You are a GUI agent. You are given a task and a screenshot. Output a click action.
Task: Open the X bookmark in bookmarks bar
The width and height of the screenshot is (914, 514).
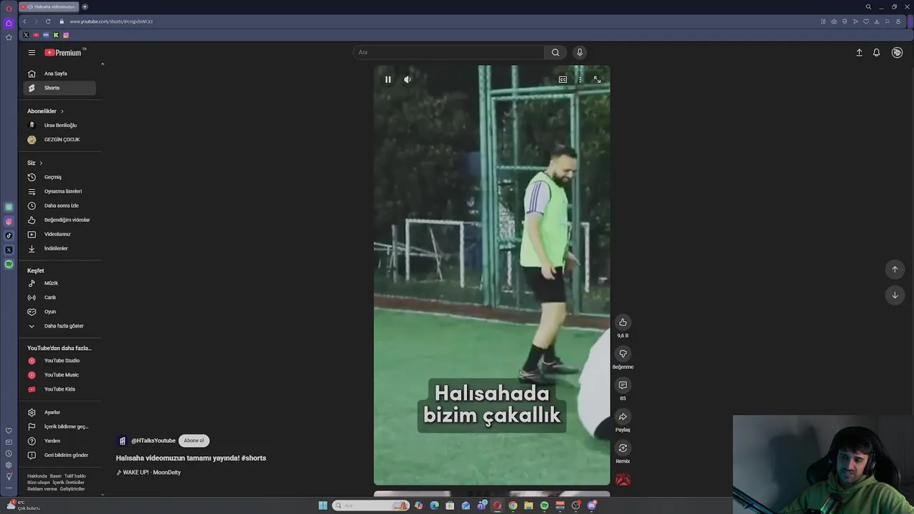click(26, 35)
